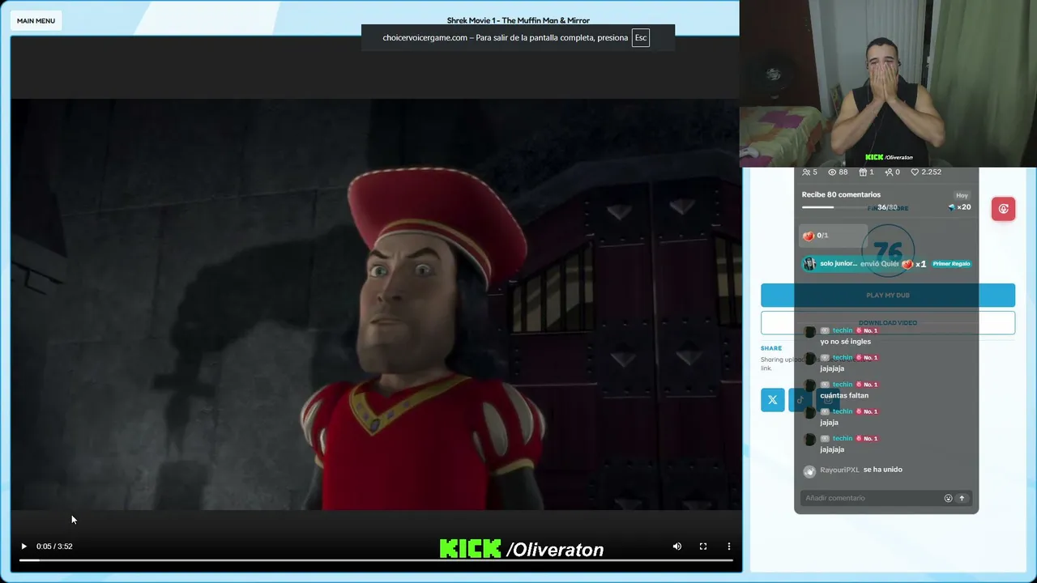Select the 'yo no sé ingles' comment
This screenshot has width=1037, height=583.
coord(845,342)
